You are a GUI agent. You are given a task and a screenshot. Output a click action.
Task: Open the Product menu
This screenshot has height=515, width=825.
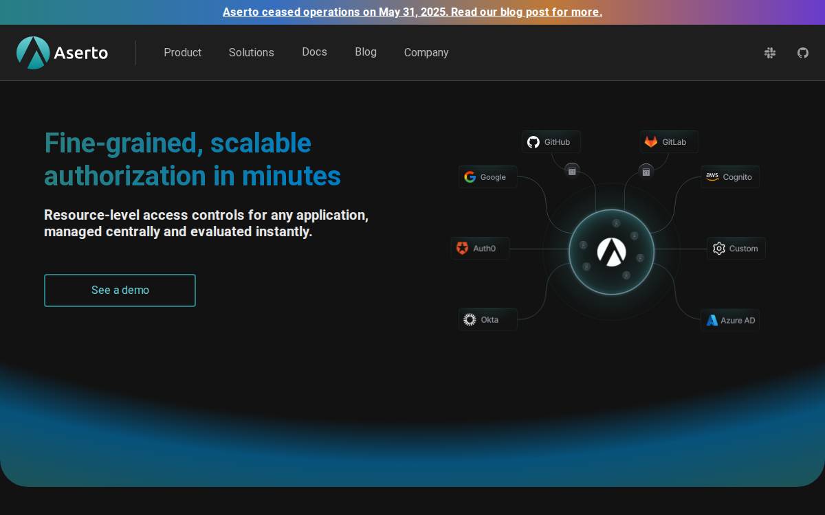183,53
